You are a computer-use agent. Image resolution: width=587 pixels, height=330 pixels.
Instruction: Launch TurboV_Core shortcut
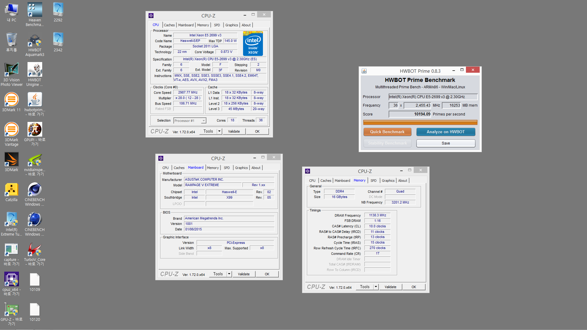pos(35,254)
